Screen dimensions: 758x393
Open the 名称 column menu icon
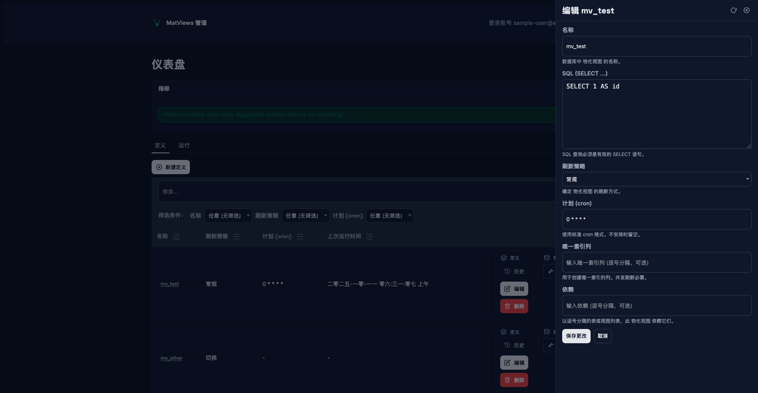tap(176, 236)
